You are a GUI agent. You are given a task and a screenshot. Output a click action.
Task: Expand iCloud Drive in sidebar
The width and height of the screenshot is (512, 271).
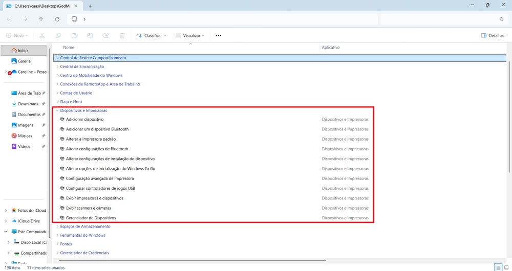pyautogui.click(x=6, y=221)
